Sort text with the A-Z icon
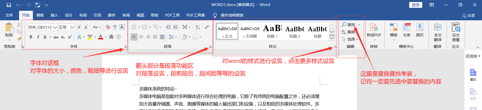 click(198, 27)
